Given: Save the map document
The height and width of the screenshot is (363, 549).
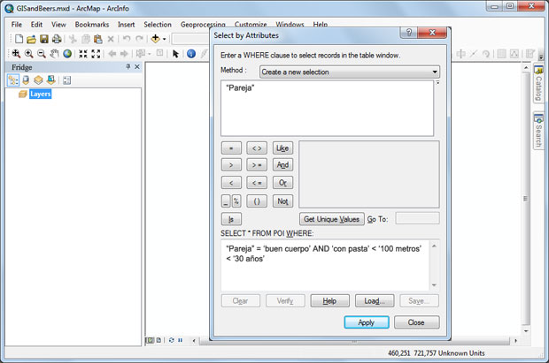Looking at the screenshot, I should [x=43, y=39].
